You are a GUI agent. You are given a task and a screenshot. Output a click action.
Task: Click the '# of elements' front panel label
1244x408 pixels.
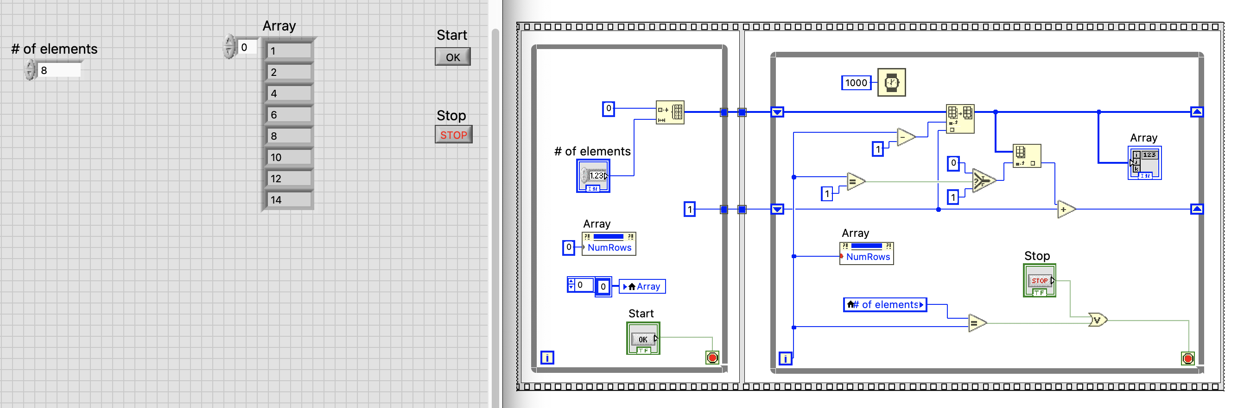click(54, 49)
